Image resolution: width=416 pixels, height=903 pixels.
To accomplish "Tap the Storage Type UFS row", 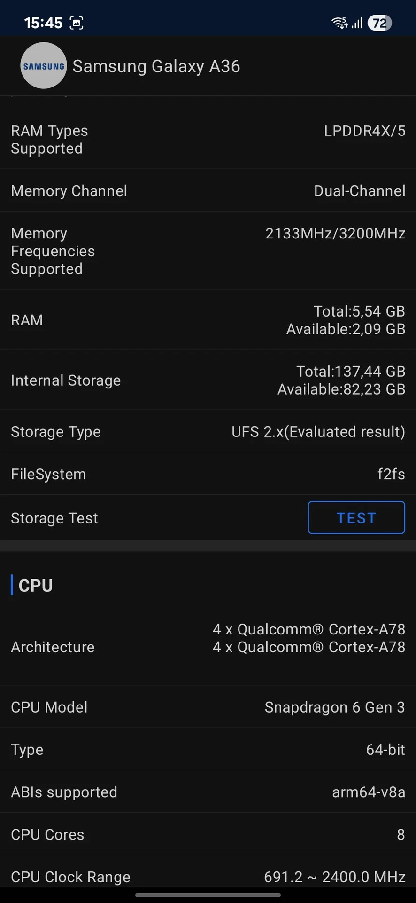I will [208, 432].
